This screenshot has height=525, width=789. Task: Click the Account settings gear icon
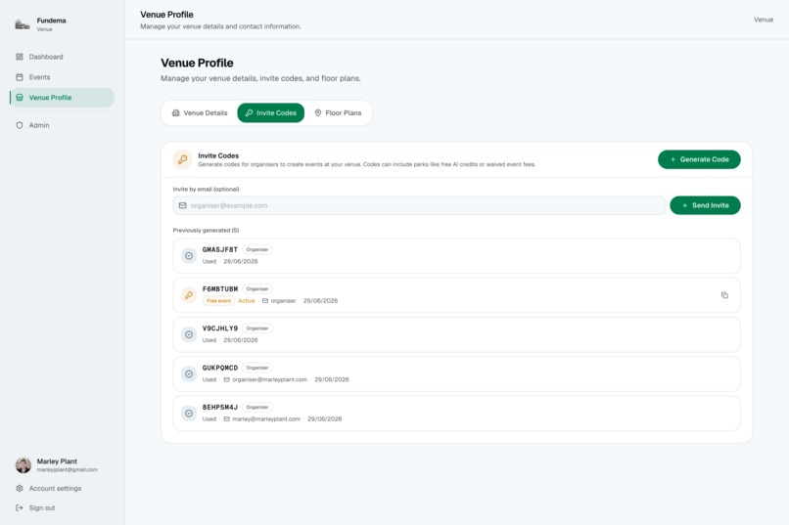(20, 488)
